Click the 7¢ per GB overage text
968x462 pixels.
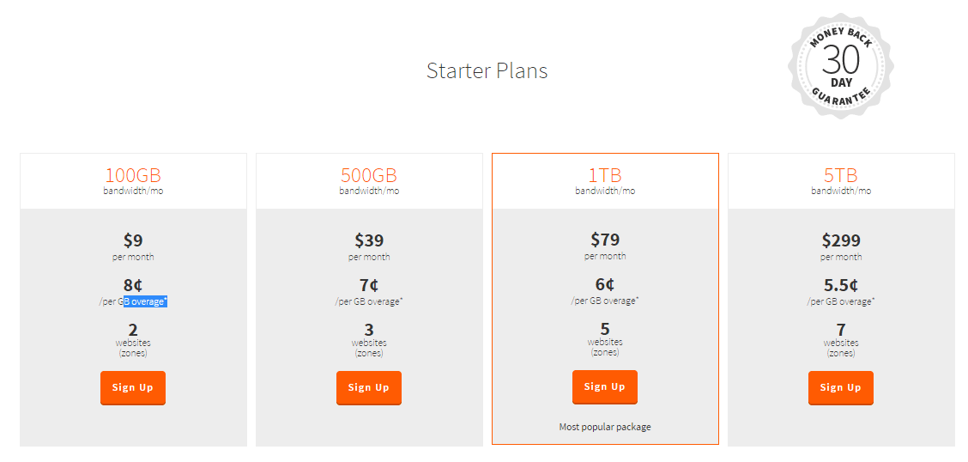click(x=368, y=291)
